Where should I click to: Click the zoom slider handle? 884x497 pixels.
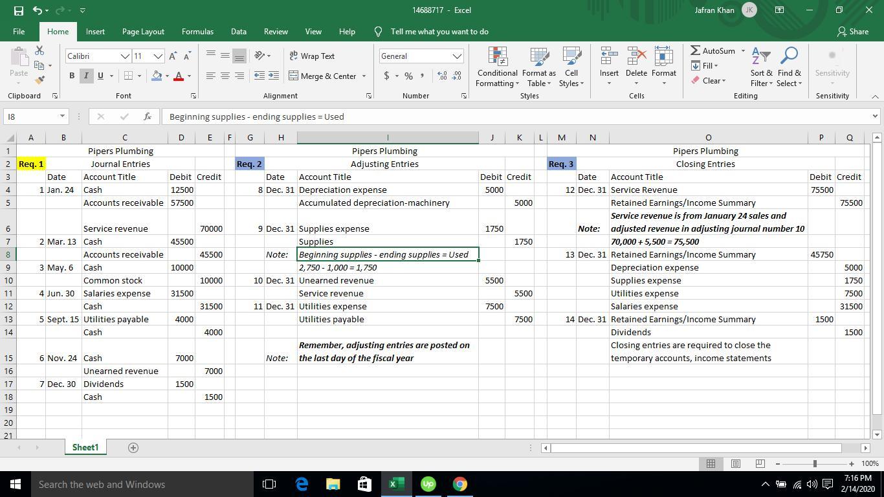pyautogui.click(x=815, y=464)
